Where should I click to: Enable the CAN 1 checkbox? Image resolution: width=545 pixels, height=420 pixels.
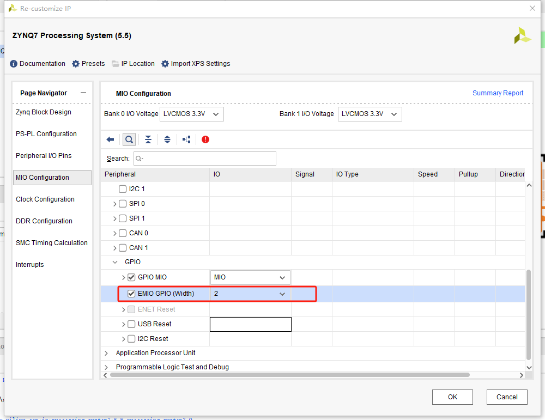click(x=122, y=248)
